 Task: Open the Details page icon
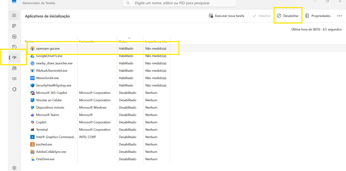tap(14, 78)
